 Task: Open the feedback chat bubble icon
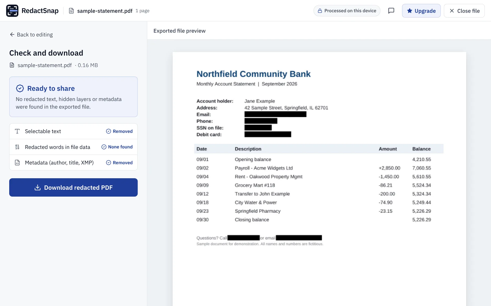pyautogui.click(x=391, y=11)
